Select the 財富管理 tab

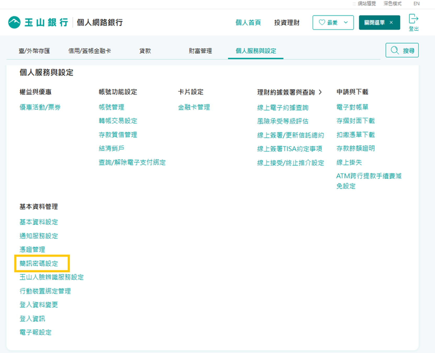click(x=200, y=51)
